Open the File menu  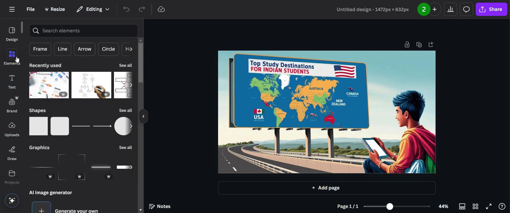coord(31,9)
